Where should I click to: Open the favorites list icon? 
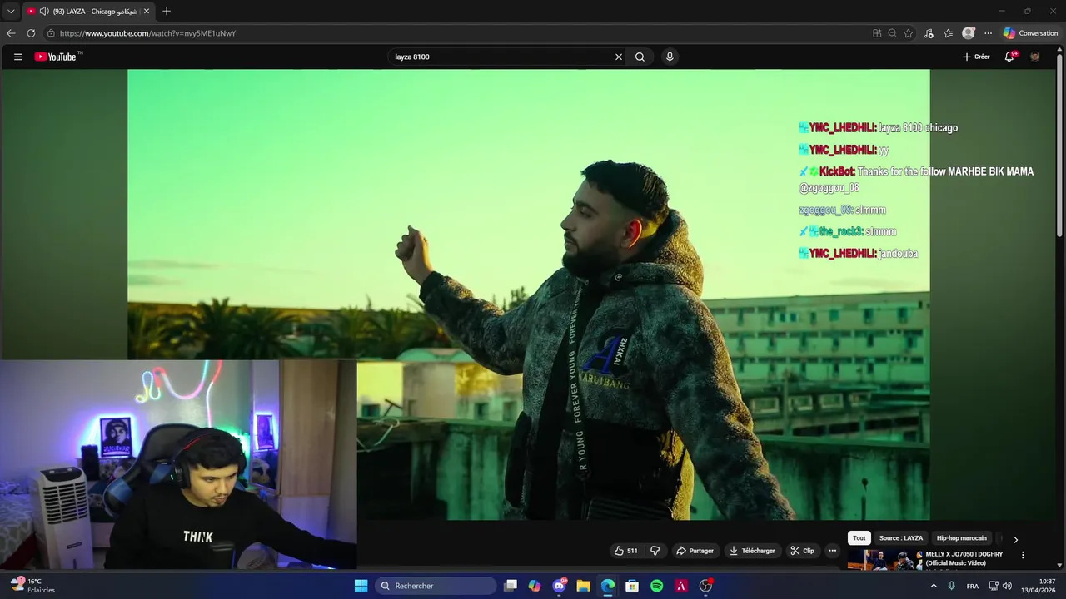coord(949,33)
